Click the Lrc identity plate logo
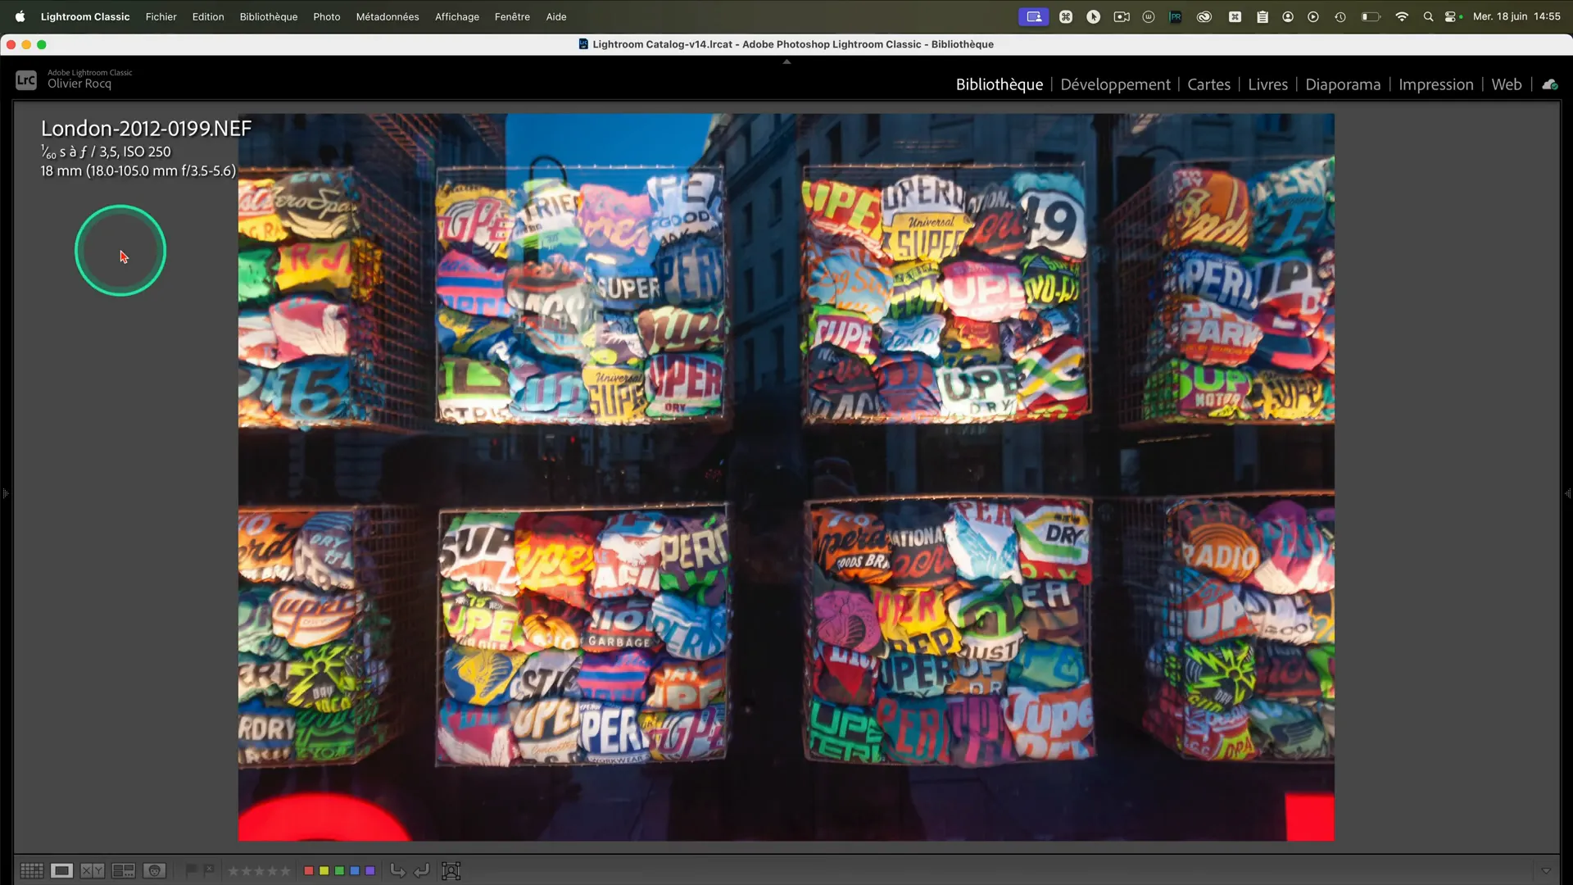This screenshot has width=1573, height=885. pos(26,79)
